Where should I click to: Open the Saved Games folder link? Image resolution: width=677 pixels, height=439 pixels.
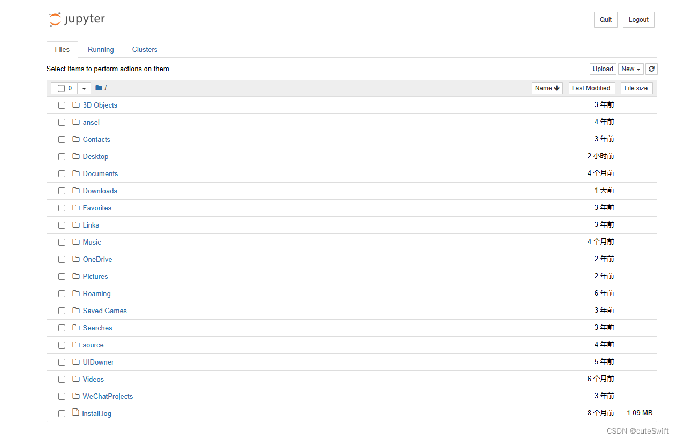(105, 311)
